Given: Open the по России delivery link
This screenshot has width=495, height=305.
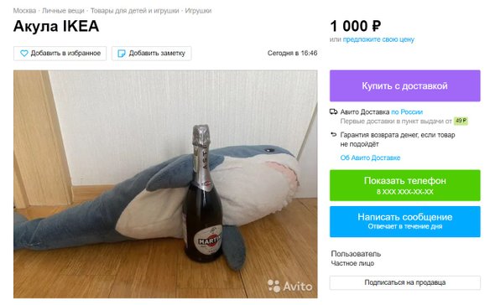Looking at the screenshot, I should click(407, 112).
